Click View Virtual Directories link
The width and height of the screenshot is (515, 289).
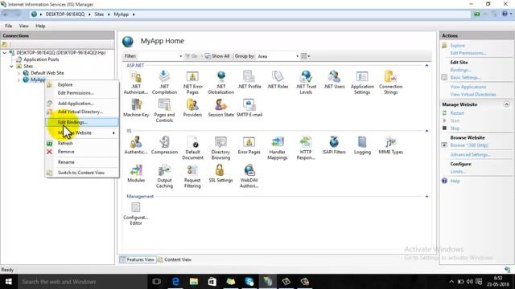coord(473,95)
